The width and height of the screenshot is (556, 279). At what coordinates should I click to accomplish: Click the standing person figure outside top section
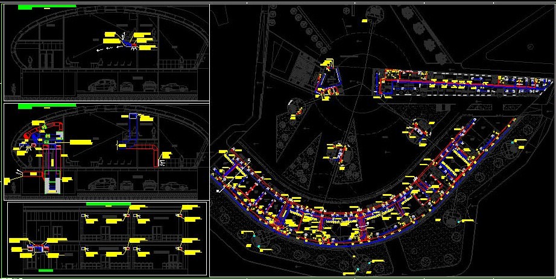click(14, 91)
